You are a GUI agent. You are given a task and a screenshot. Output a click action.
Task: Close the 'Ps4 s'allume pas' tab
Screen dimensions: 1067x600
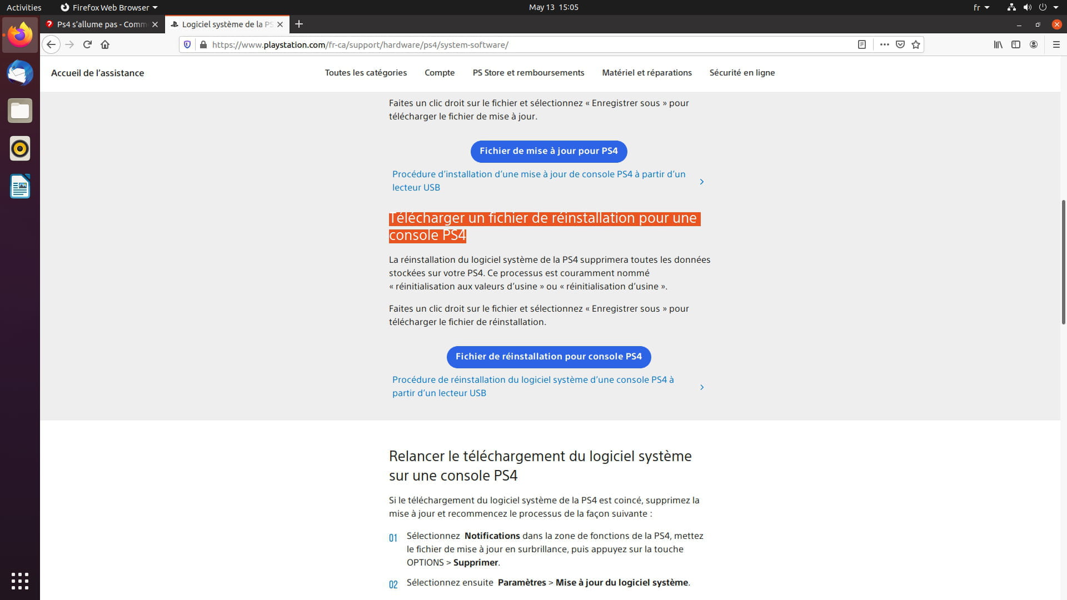pyautogui.click(x=155, y=24)
